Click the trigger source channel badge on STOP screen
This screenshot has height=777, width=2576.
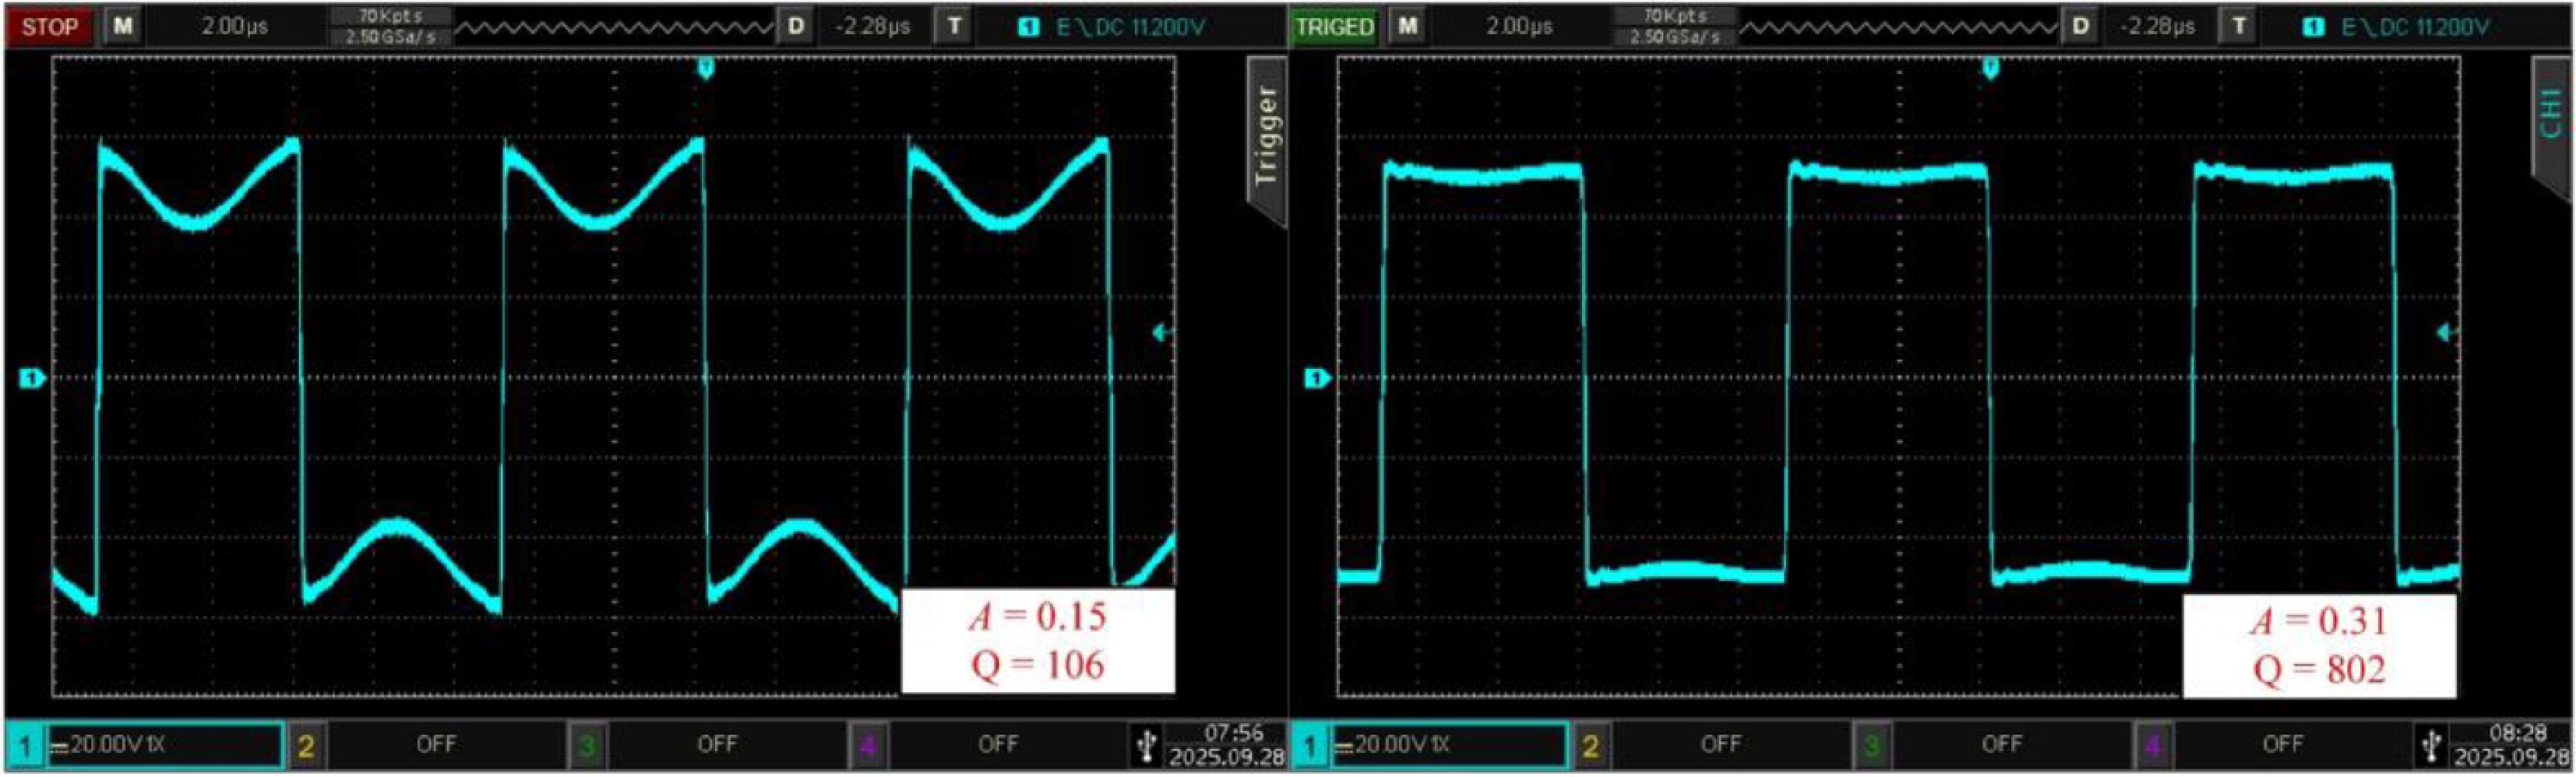tap(1028, 27)
